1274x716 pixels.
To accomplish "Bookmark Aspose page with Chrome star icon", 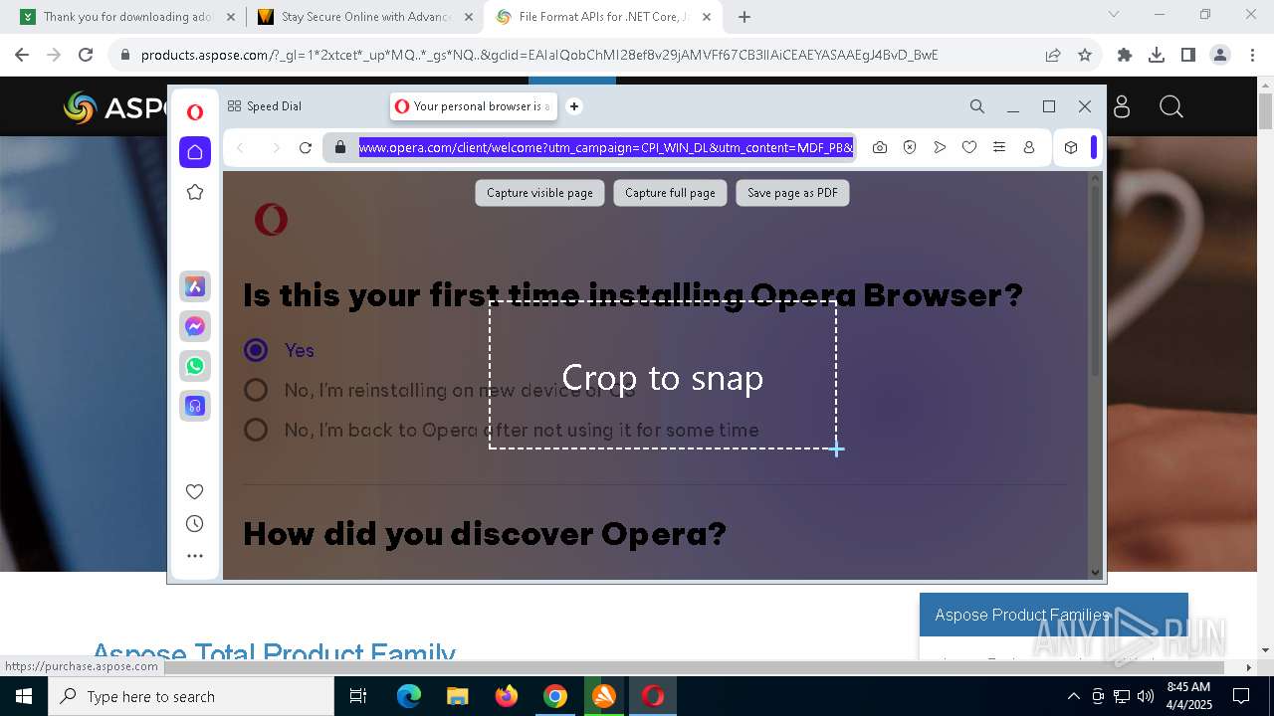I will [x=1085, y=55].
